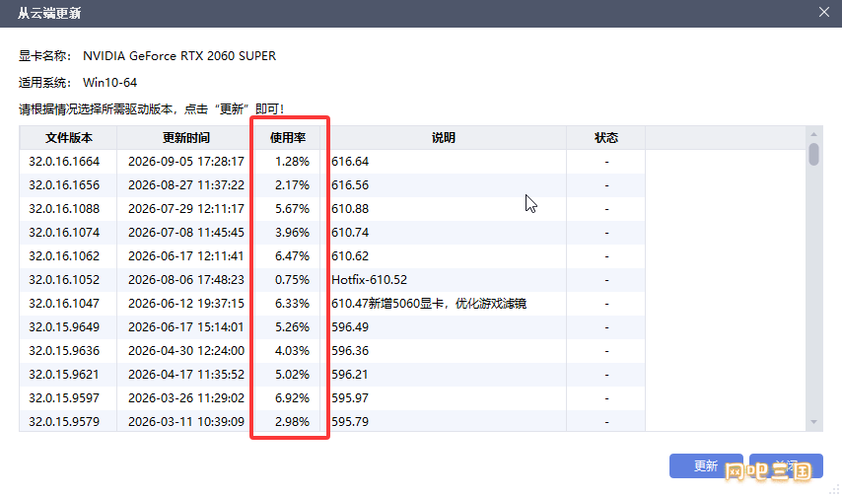Click the Win10-64 system text
Viewport: 842px width, 496px height.
109,83
